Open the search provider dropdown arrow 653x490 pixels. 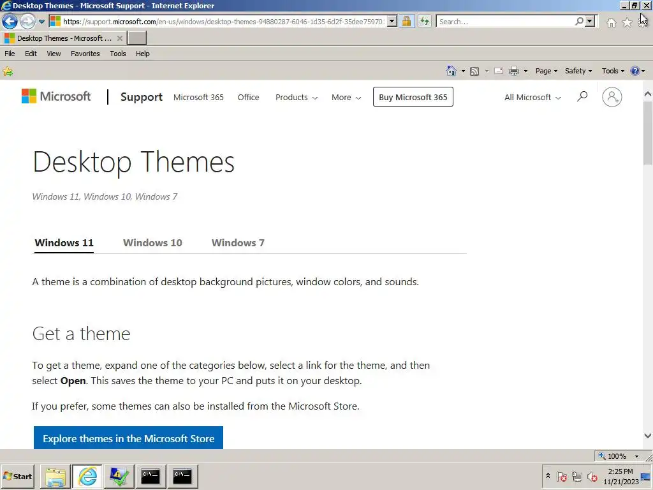click(590, 21)
